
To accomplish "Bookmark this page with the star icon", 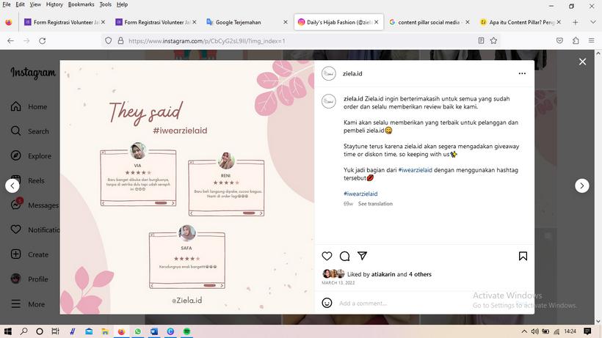I will (x=494, y=40).
